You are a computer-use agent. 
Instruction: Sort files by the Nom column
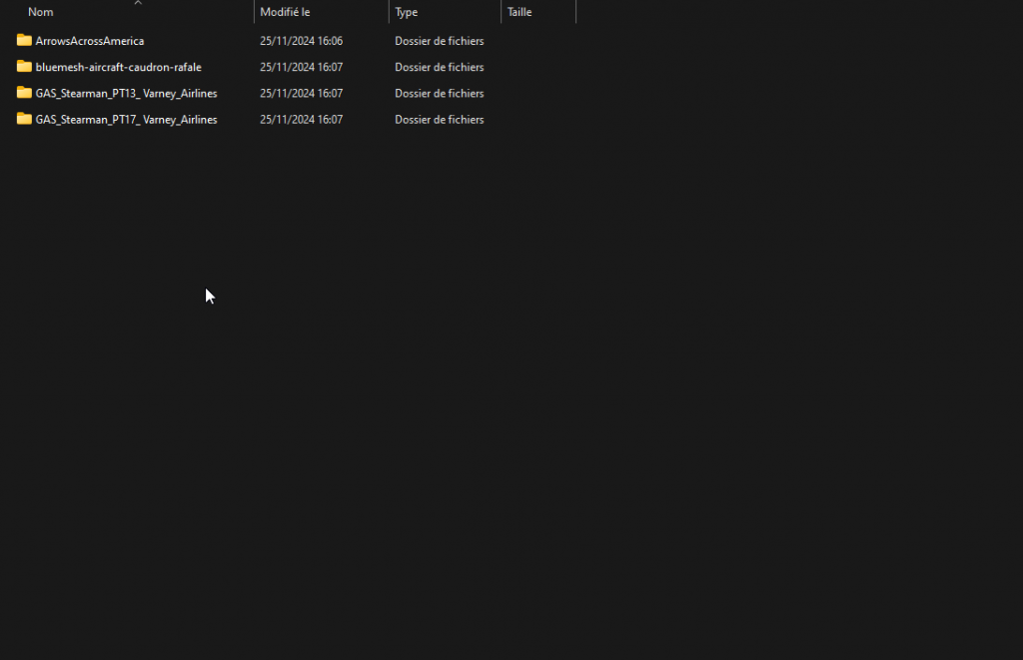tap(41, 12)
